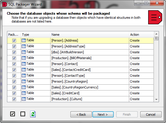The height and width of the screenshot is (123, 166).
Task: Select the [Person].[Contact] name cell
Action: [90, 64]
